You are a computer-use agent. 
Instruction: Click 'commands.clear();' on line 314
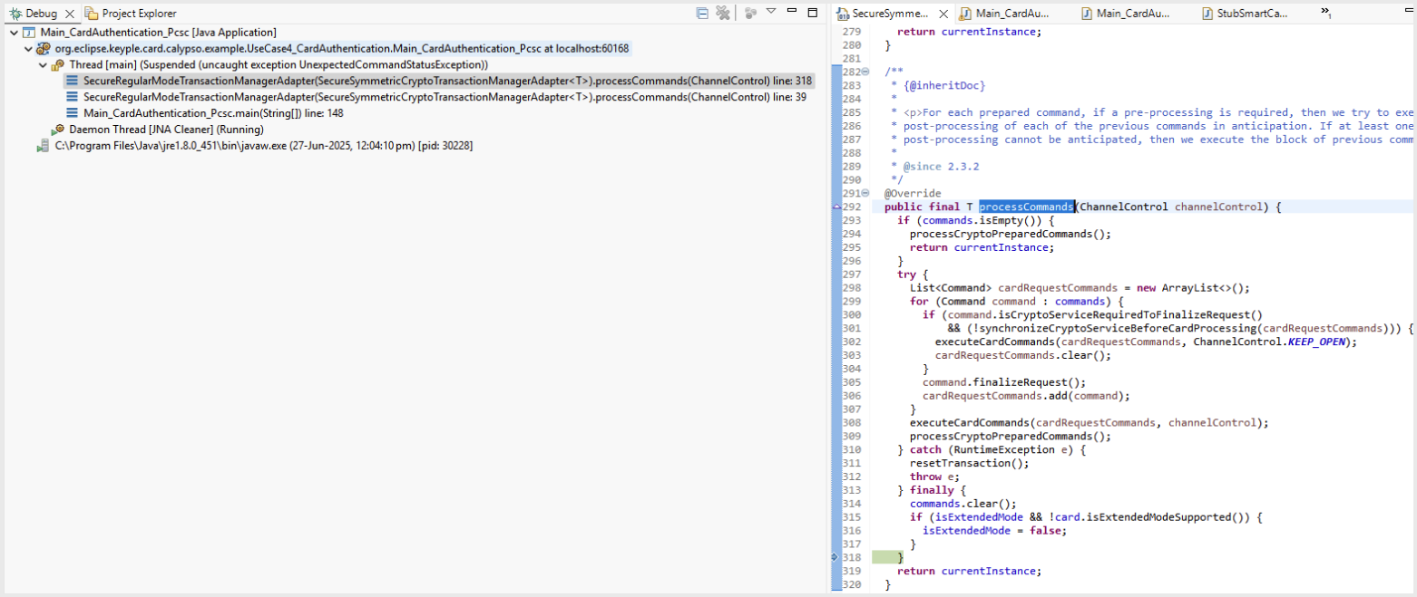[963, 504]
